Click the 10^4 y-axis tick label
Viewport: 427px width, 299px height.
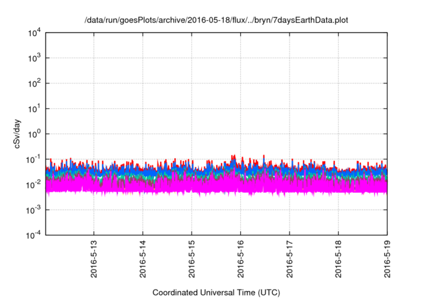[33, 33]
